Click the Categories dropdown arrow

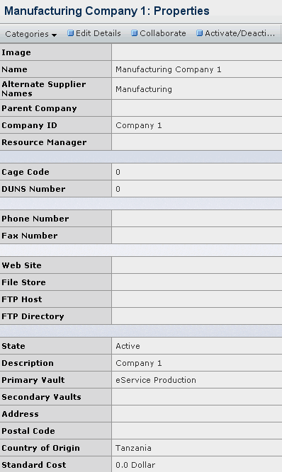[x=55, y=35]
